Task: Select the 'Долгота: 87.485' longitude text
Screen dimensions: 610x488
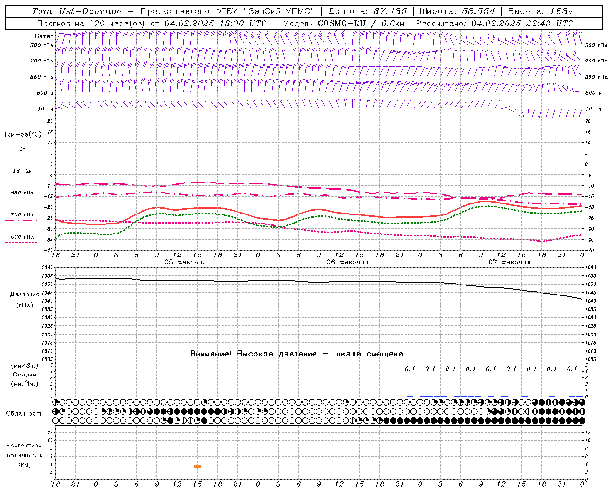Action: 368,11
